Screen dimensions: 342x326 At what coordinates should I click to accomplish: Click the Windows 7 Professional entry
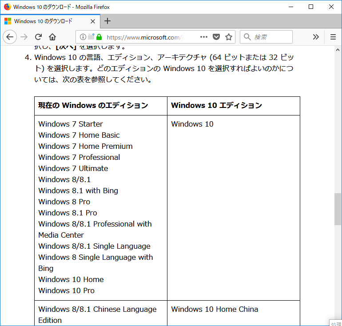(x=79, y=157)
